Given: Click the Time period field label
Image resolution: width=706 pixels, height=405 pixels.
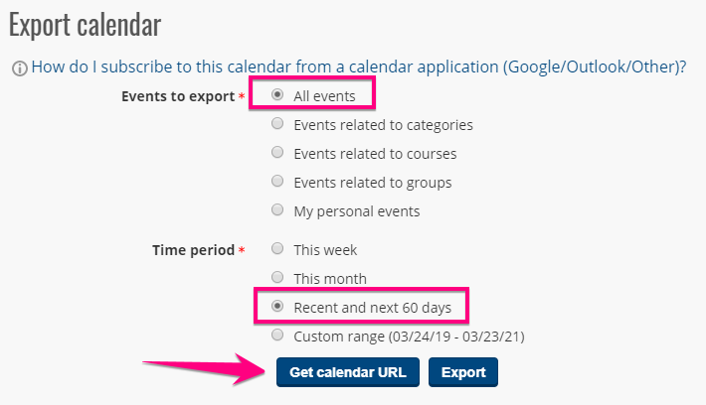Looking at the screenshot, I should click(195, 251).
